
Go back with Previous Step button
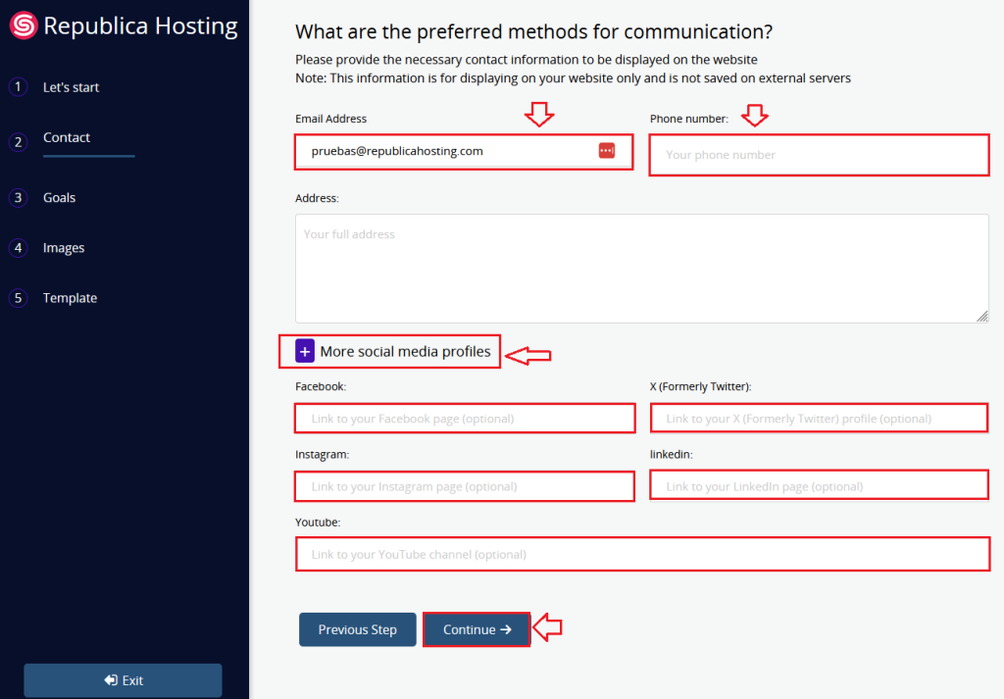coord(357,629)
